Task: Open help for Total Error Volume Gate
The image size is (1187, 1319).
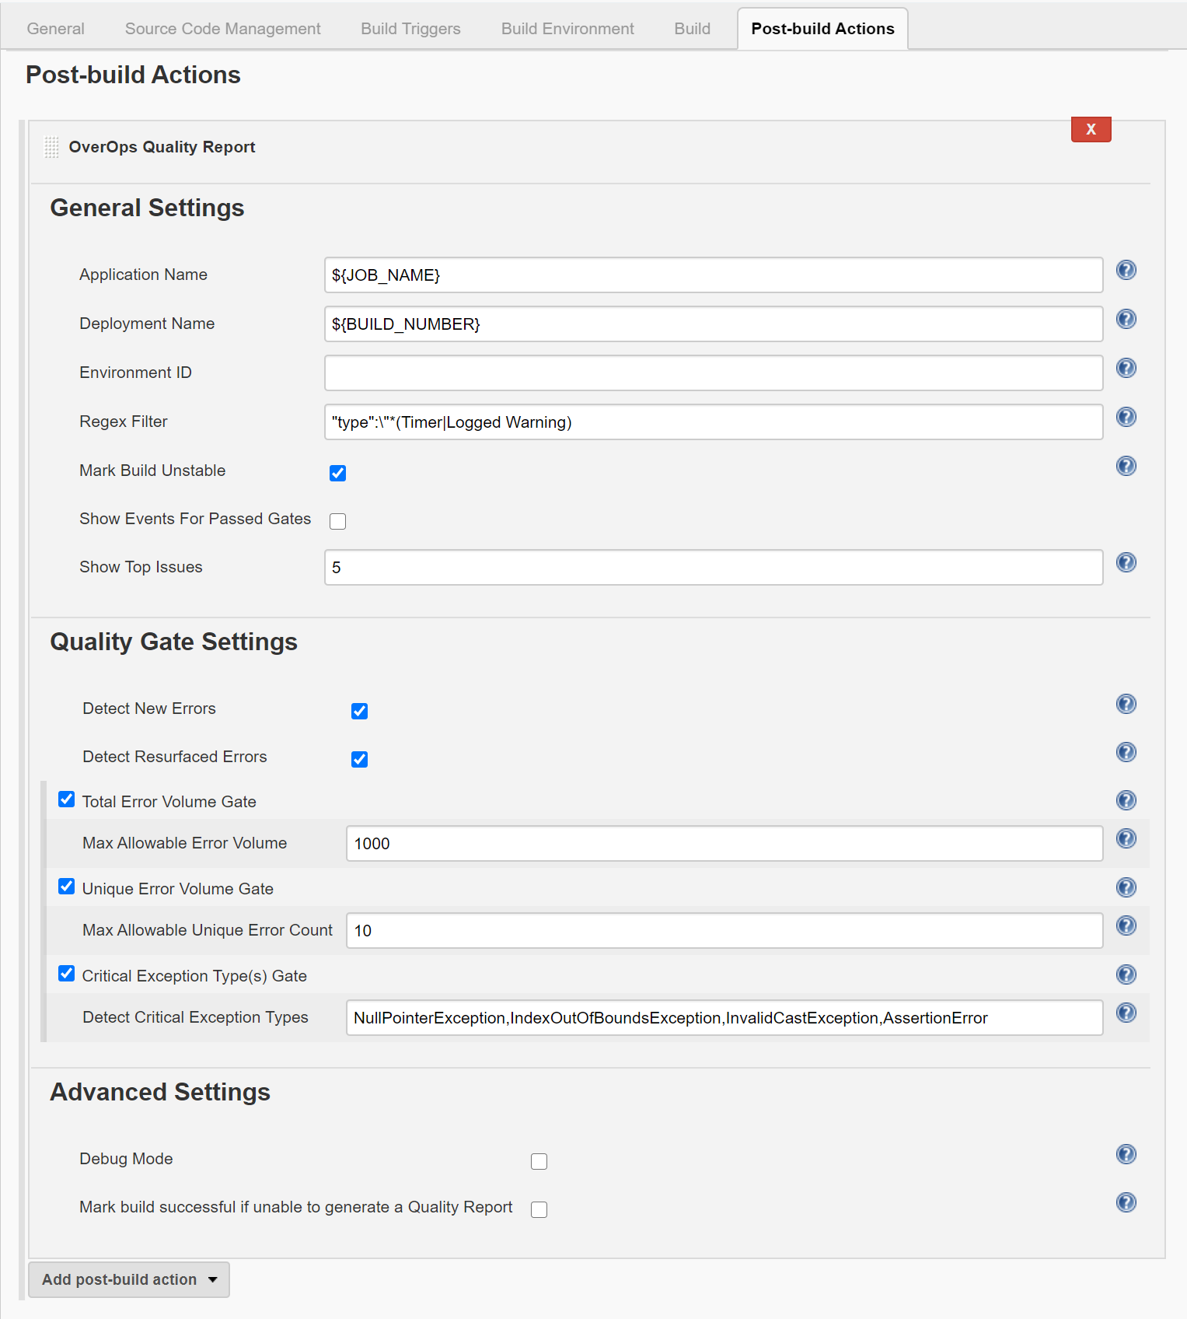Action: pos(1126,800)
